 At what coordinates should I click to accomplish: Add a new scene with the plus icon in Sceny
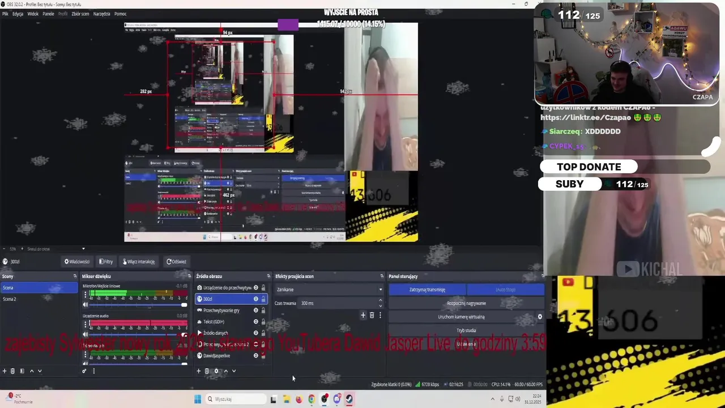point(5,371)
